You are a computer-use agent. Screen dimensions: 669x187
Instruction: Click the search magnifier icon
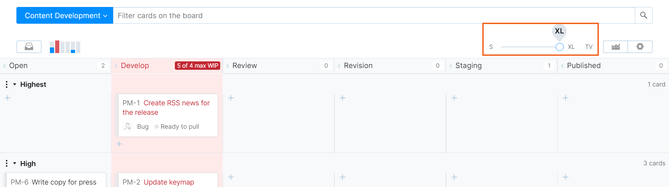[643, 15]
